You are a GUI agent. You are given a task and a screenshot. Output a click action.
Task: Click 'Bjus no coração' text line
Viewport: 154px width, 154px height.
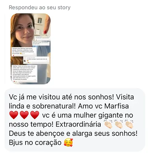35,143
